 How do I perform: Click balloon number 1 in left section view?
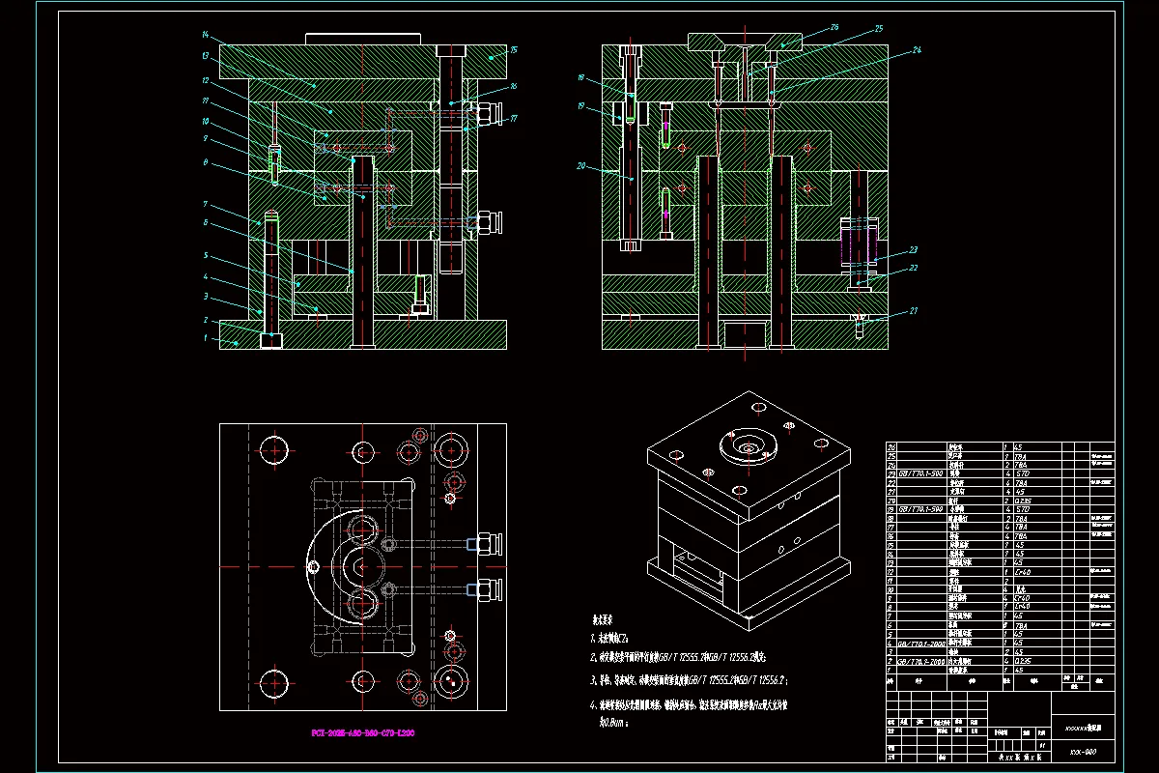pos(205,338)
